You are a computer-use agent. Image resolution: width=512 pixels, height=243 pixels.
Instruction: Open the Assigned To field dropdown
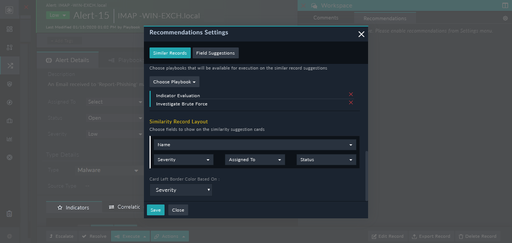tap(255, 160)
